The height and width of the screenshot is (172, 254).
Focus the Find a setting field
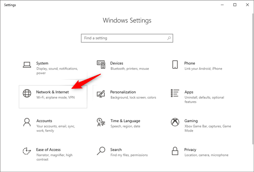(127, 38)
